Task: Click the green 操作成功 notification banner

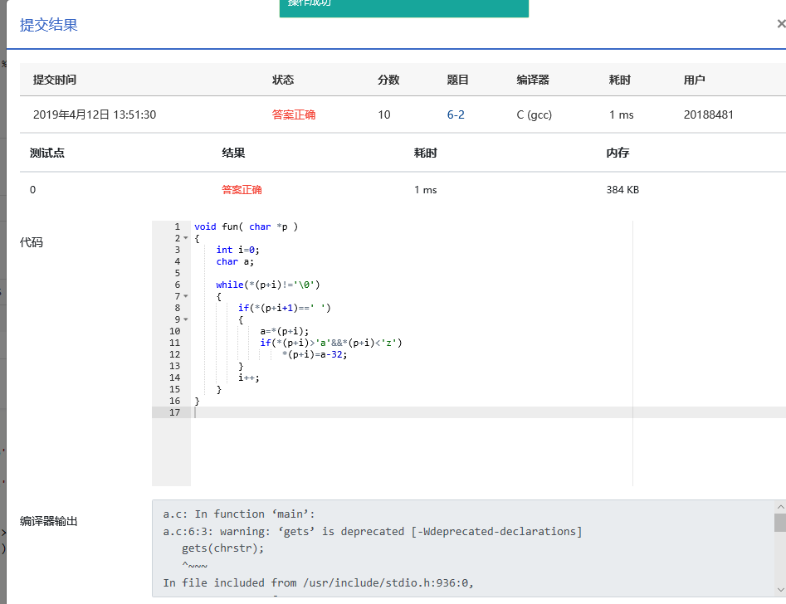Action: tap(403, 7)
